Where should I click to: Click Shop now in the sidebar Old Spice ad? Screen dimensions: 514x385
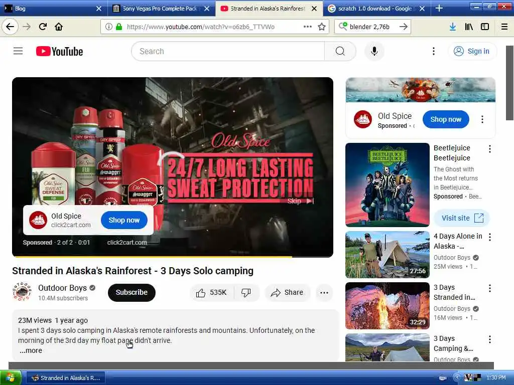point(446,119)
